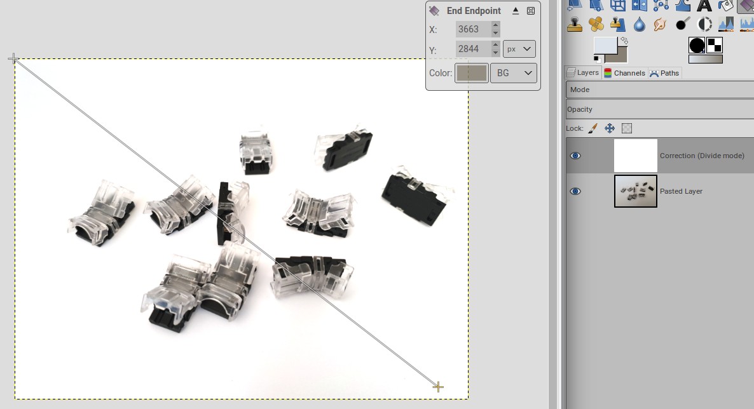Adjust the layer Opacity slider
This screenshot has width=754, height=409.
(660, 110)
